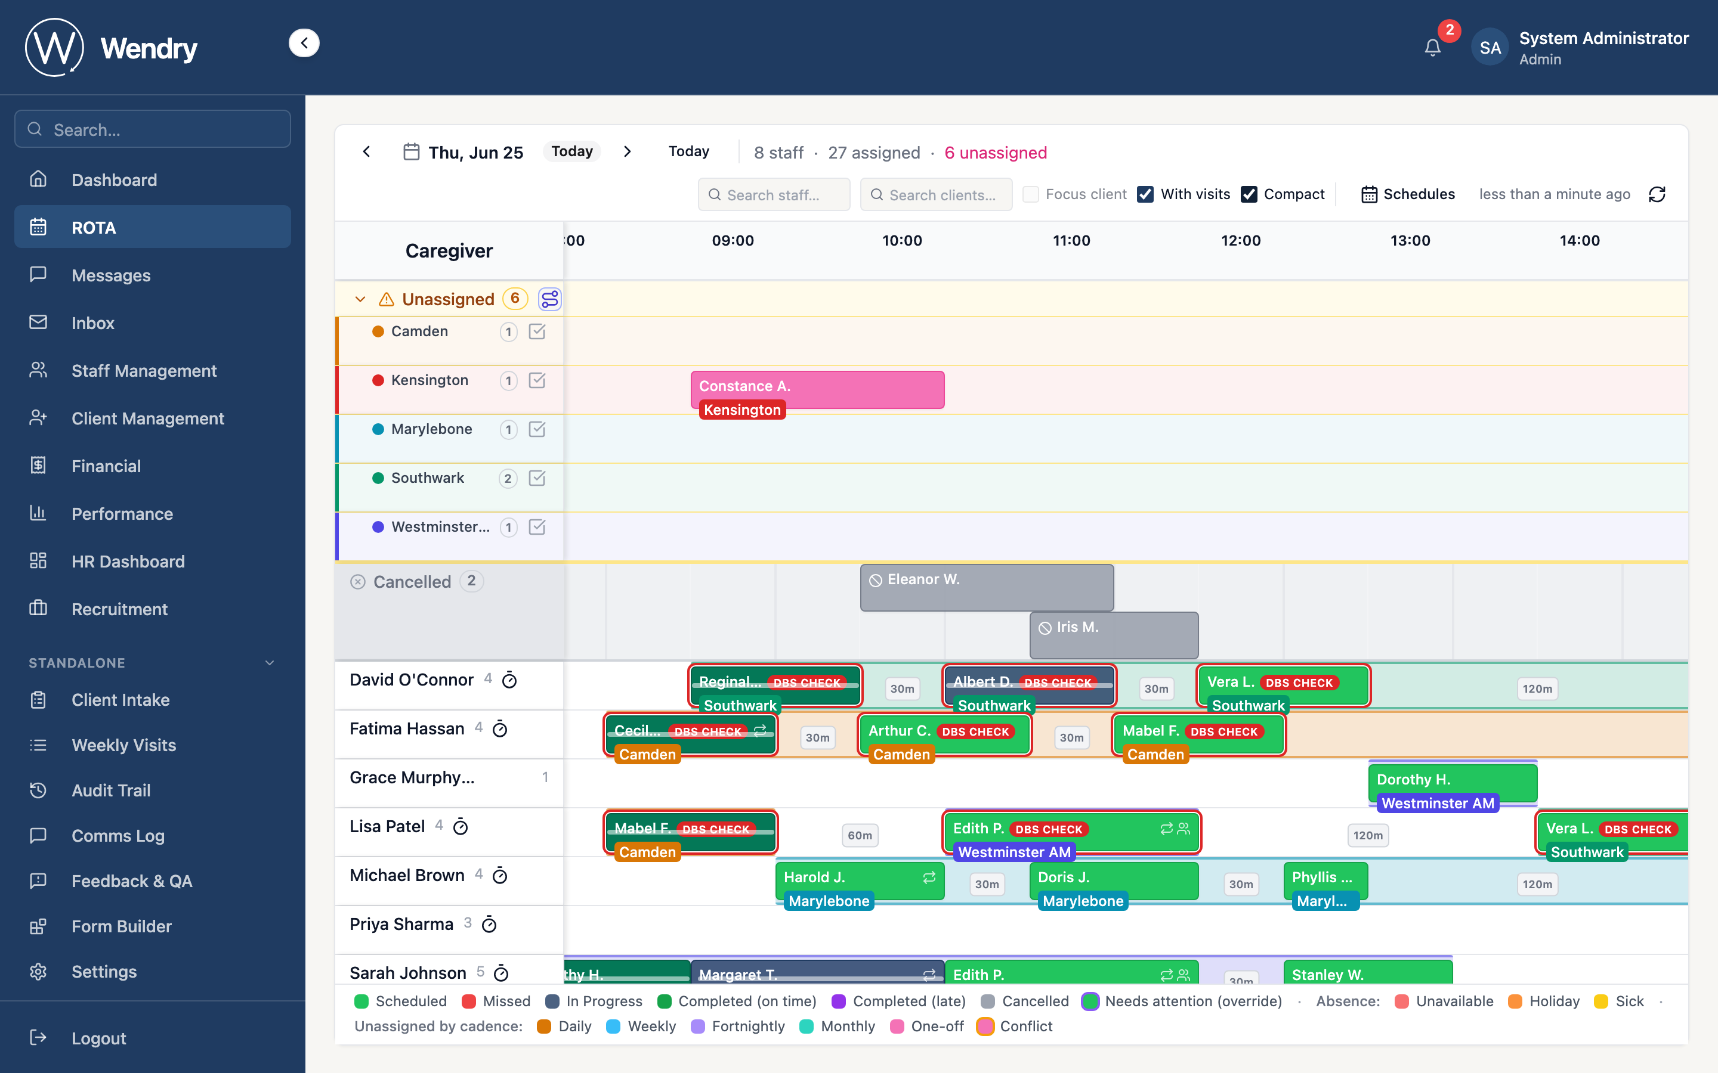Go to next day arrow
This screenshot has width=1718, height=1073.
[x=627, y=151]
